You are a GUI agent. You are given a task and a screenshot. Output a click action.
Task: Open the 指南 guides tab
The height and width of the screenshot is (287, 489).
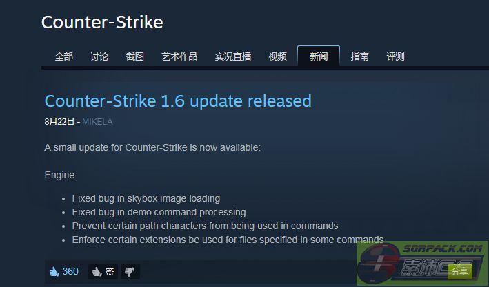(359, 56)
